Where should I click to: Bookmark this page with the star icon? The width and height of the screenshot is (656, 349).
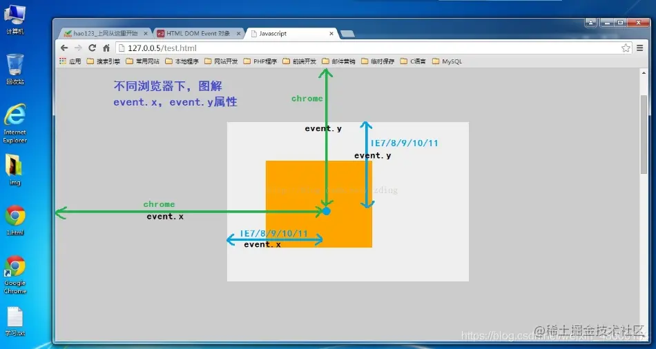pos(626,48)
